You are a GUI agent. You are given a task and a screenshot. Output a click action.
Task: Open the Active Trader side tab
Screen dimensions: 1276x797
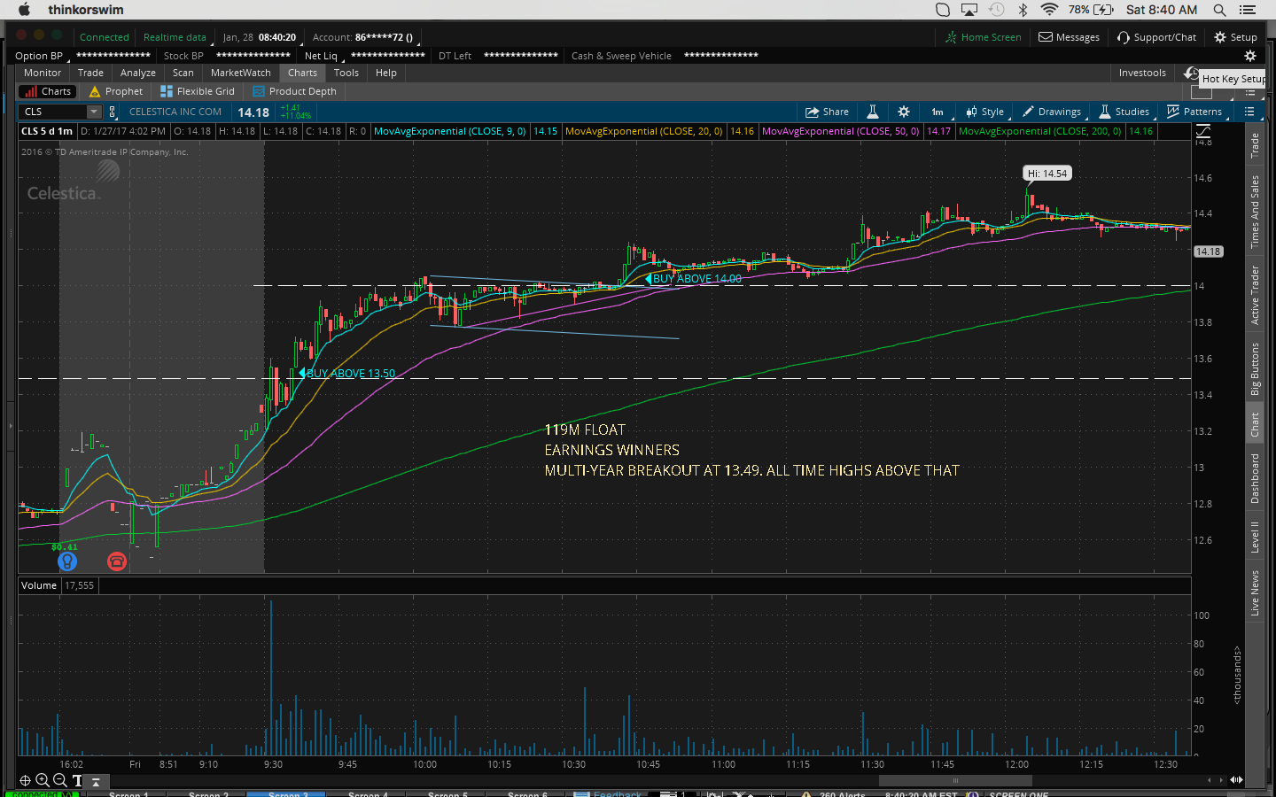[x=1255, y=295]
